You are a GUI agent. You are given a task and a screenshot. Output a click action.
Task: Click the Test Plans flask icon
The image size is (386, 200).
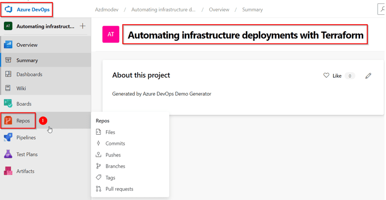point(8,154)
